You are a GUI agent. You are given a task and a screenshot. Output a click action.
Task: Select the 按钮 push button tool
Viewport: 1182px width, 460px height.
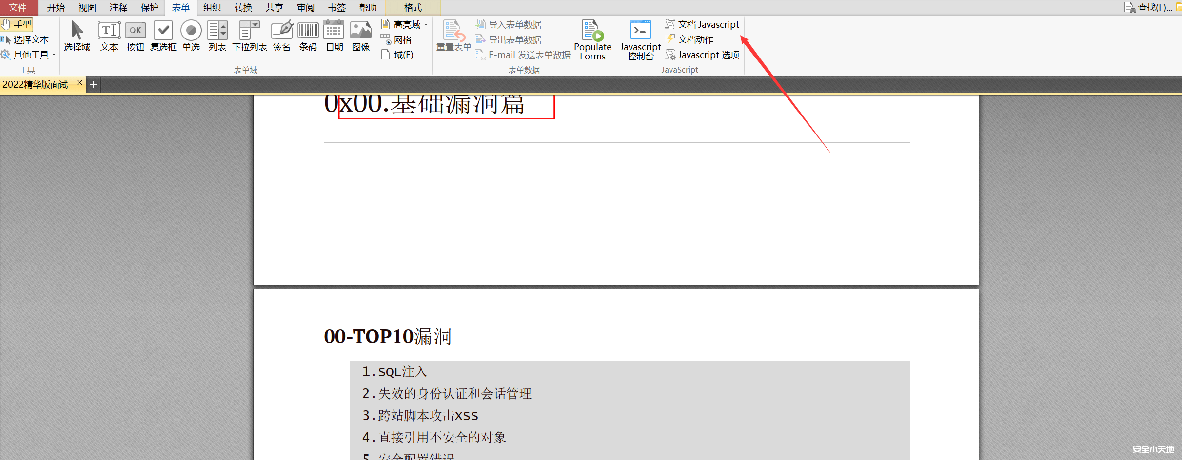pyautogui.click(x=135, y=34)
